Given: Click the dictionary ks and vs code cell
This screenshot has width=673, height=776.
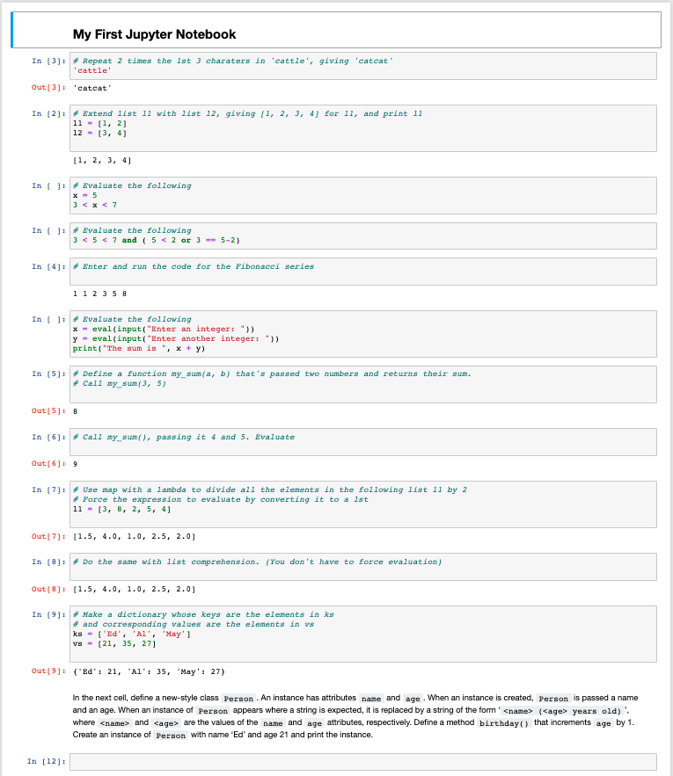Looking at the screenshot, I should (363, 634).
